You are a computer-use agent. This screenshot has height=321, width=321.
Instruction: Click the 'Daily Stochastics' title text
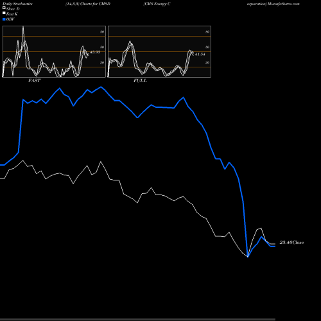pos(17,4)
